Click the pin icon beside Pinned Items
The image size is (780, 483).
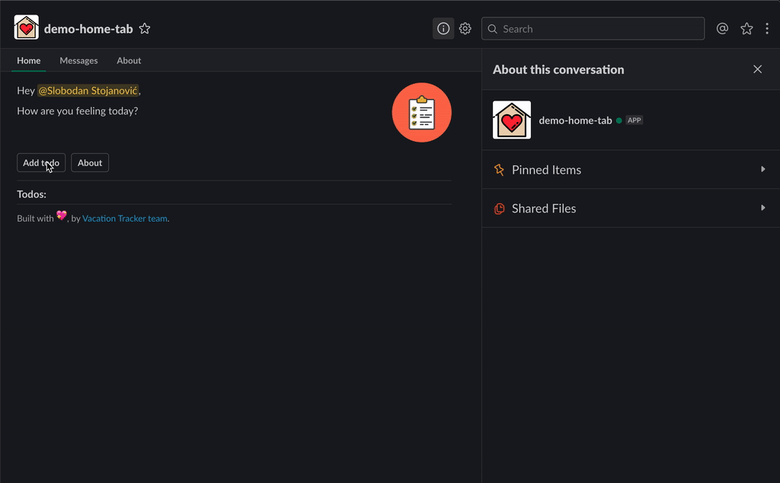499,170
